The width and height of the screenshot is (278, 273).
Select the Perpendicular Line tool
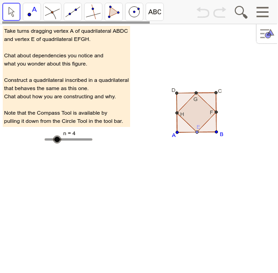tap(93, 12)
